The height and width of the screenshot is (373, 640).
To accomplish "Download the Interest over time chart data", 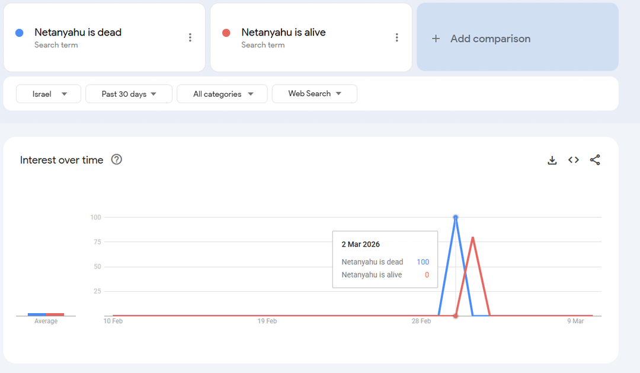I will pos(552,160).
